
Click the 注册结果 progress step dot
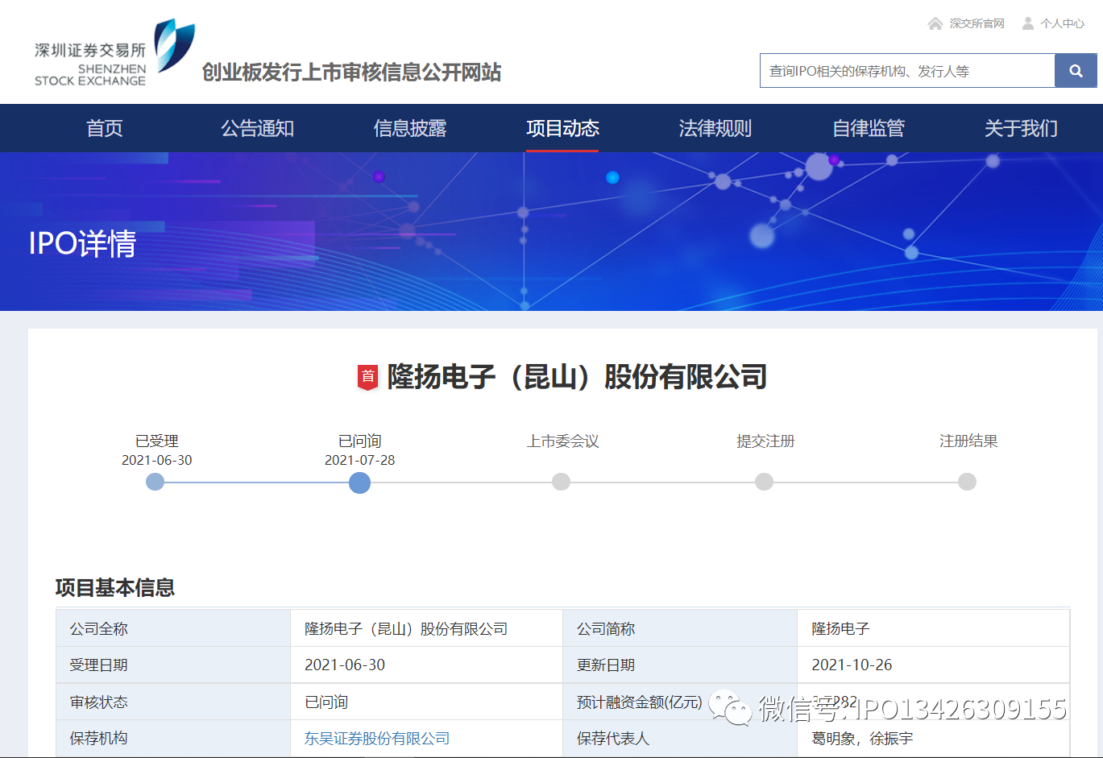pyautogui.click(x=967, y=482)
